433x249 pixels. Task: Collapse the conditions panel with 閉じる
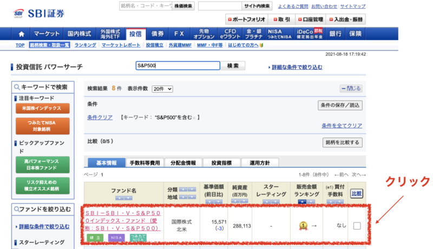coord(351,88)
